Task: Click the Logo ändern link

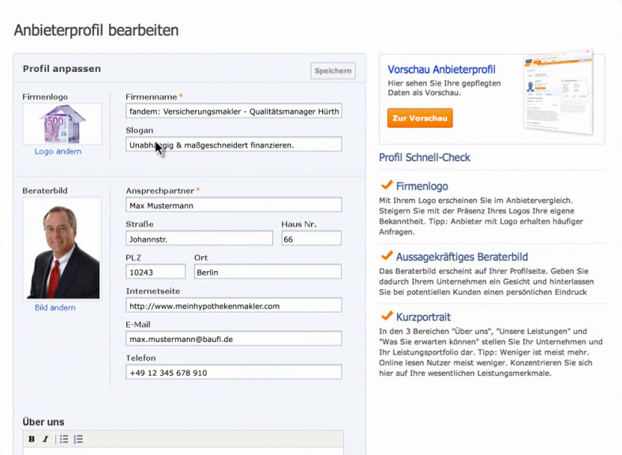Action: [x=58, y=152]
